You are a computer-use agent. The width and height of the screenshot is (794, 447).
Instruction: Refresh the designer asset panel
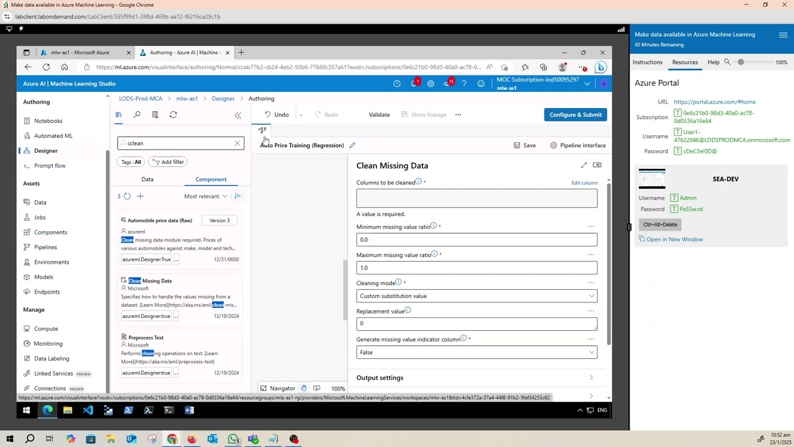coord(173,115)
